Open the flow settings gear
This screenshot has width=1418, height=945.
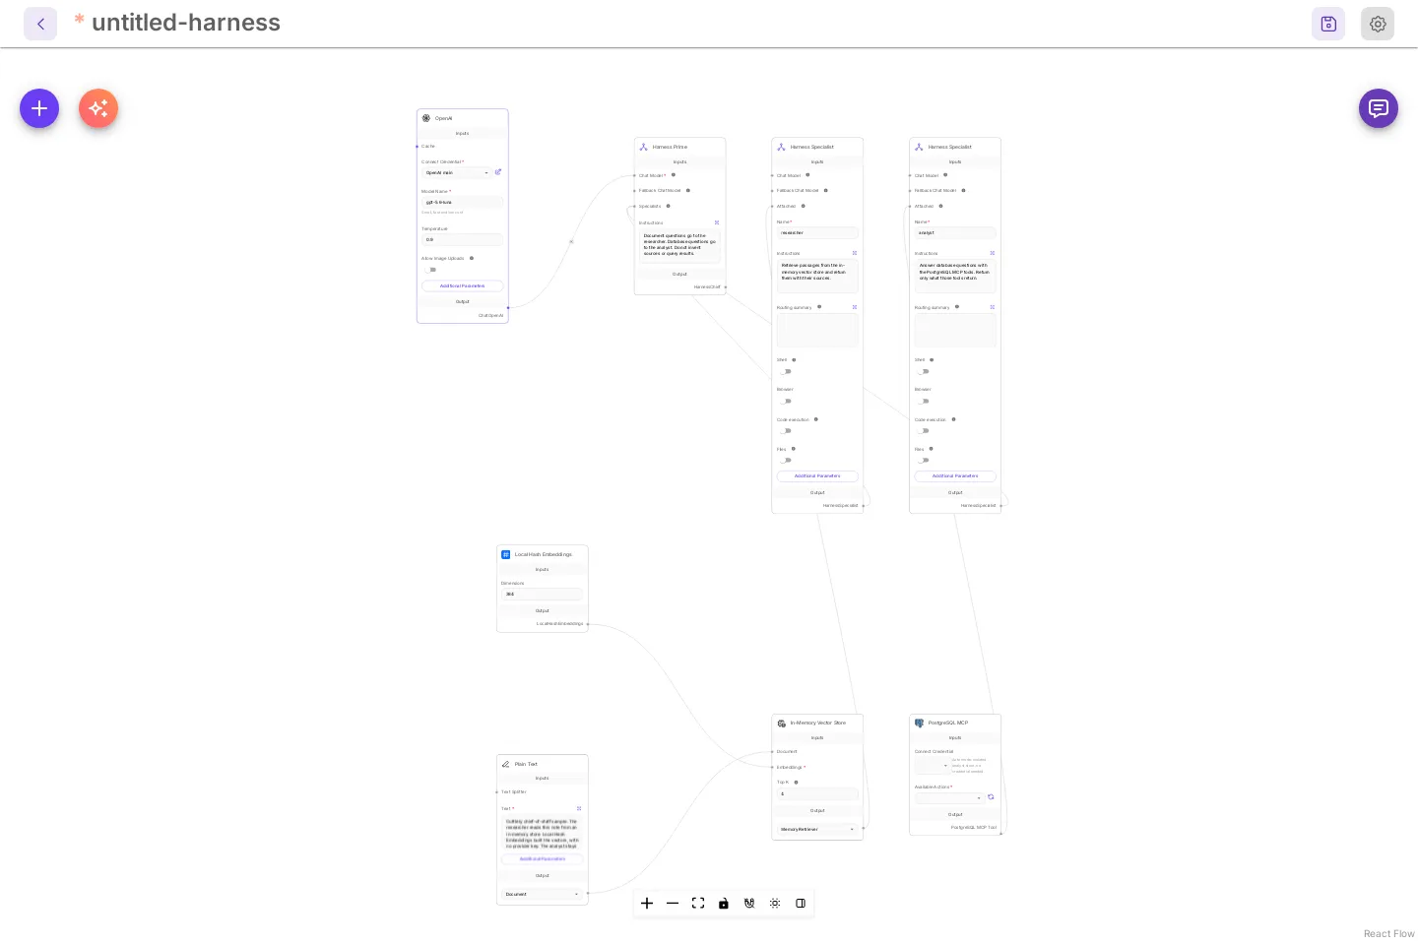1378,24
